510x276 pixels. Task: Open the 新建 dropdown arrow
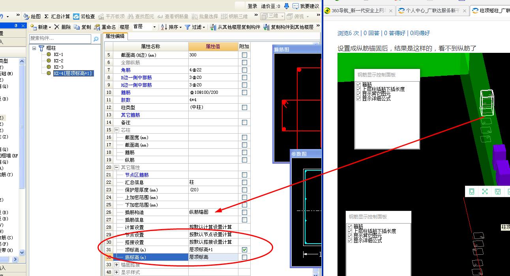(50, 27)
